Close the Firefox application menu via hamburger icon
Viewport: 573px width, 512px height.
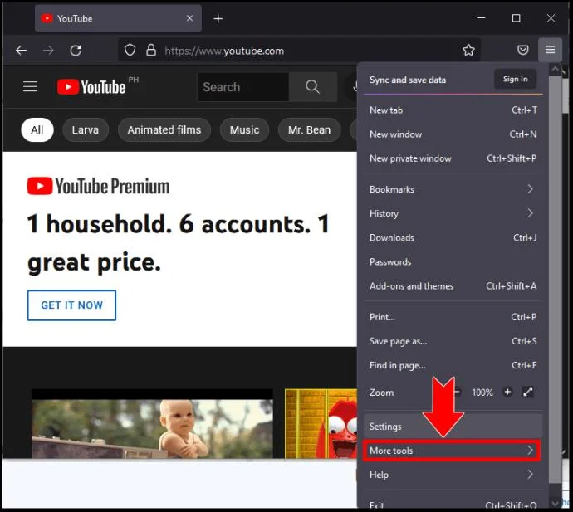coord(550,50)
